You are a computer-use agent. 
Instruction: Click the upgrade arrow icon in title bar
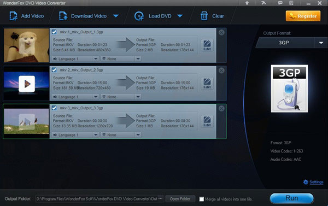(x=247, y=3)
